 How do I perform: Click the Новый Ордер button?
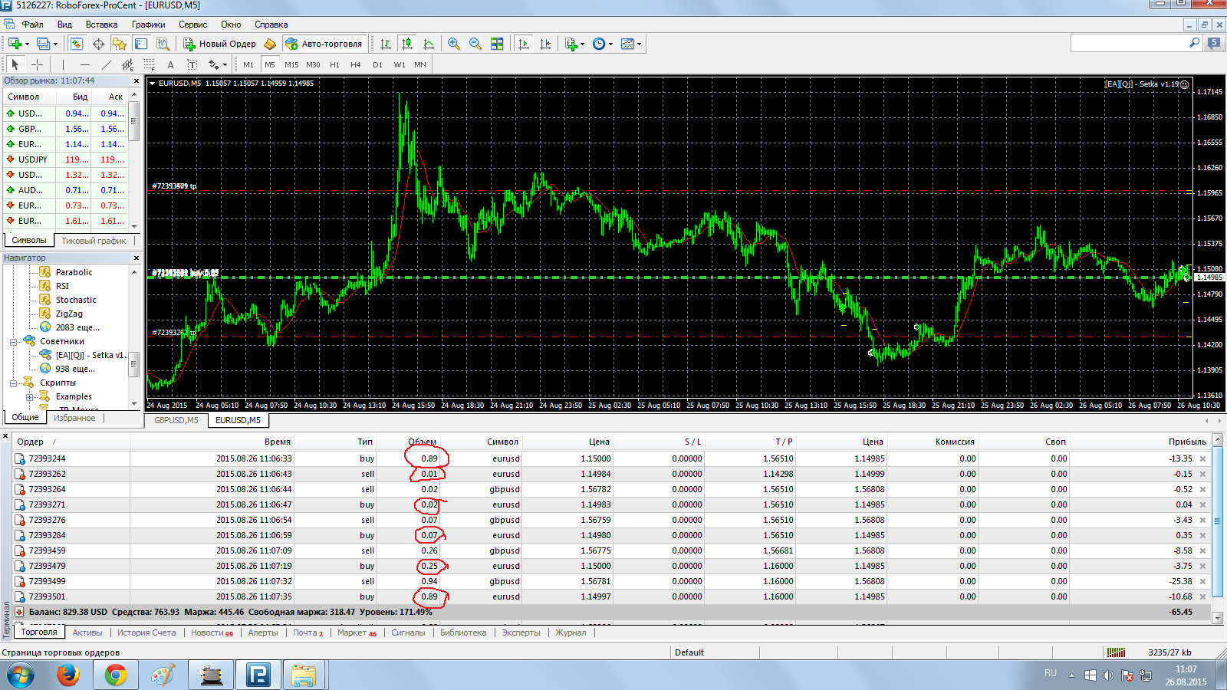tap(220, 44)
